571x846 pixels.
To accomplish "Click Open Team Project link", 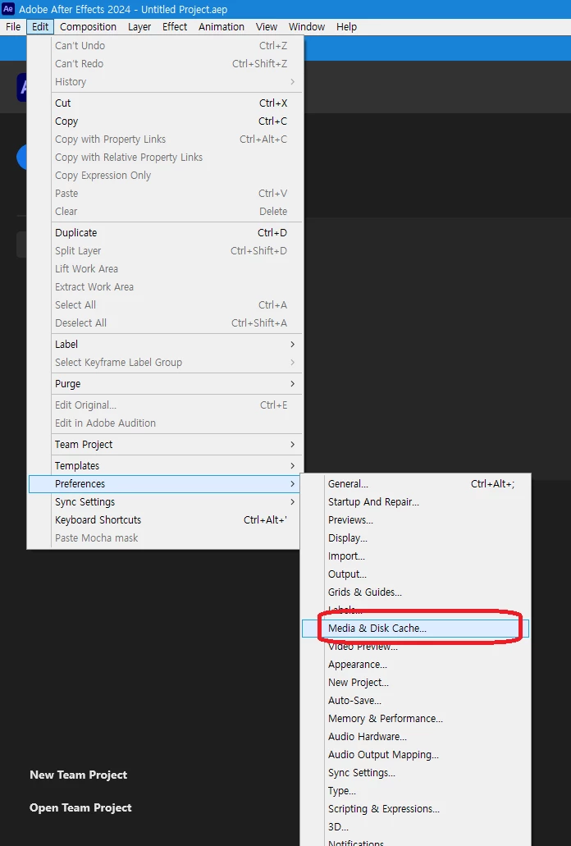I will (x=80, y=807).
